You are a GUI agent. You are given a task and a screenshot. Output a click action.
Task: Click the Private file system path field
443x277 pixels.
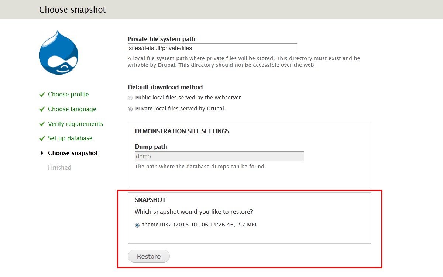(x=212, y=48)
